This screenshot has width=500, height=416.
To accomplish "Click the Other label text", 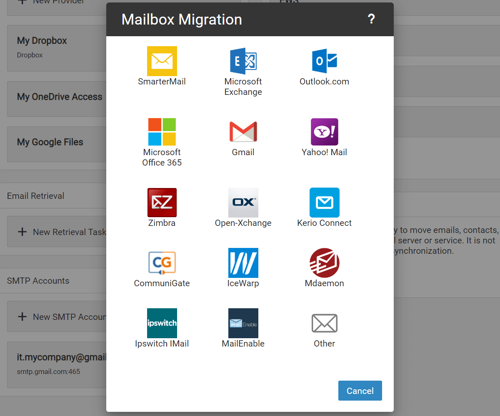I will (x=325, y=344).
